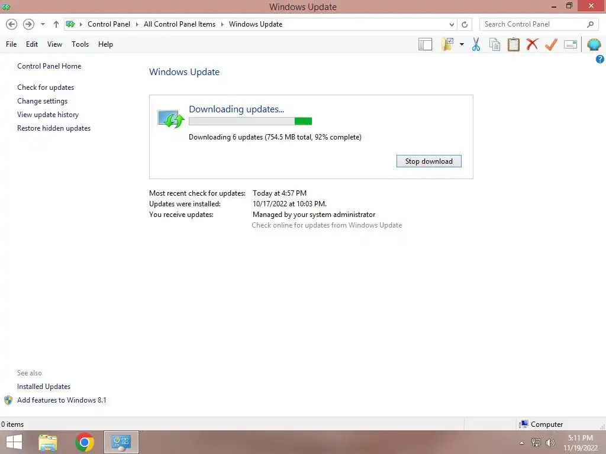606x454 pixels.
Task: Click the 0 items status text
Action: click(x=12, y=424)
